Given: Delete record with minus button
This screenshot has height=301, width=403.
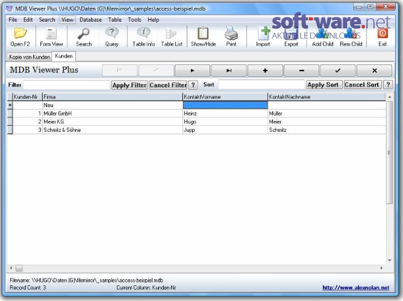Looking at the screenshot, I should [302, 70].
